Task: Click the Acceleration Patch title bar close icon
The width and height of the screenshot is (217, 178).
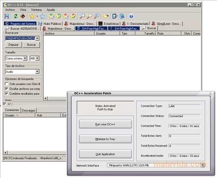Action: [x=210, y=93]
